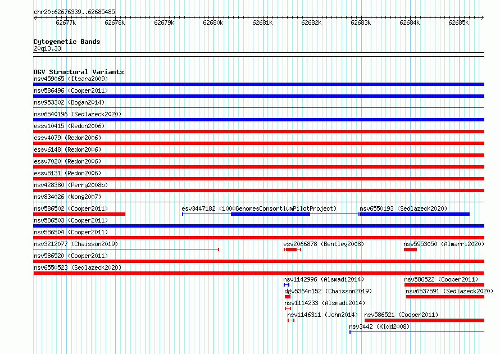Viewport: 500px width, 354px height.
Task: Open the nsv1142996 (Alsmadi2014) label
Action: coord(324,279)
